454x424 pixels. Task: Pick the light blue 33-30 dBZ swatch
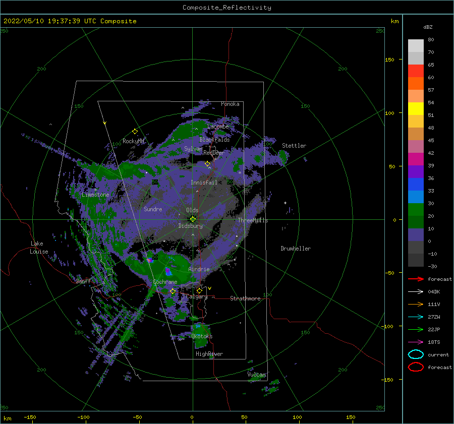[x=416, y=197]
